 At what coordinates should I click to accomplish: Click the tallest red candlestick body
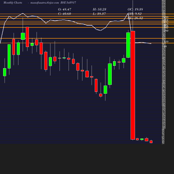tap(133, 85)
